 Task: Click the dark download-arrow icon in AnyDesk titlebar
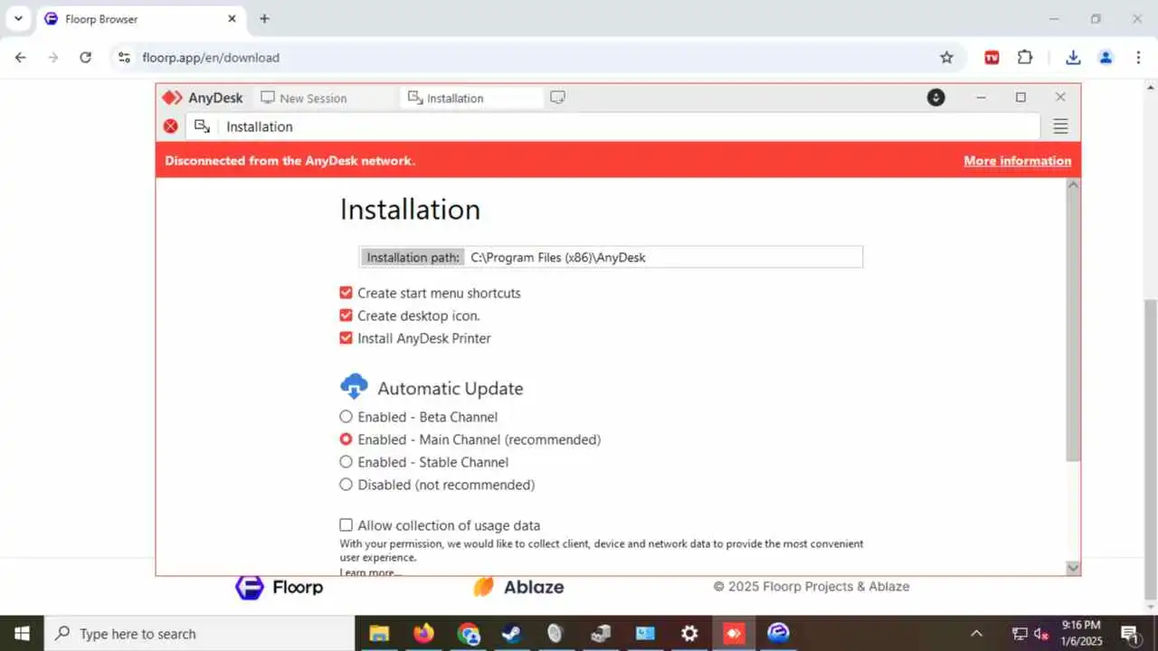(x=935, y=97)
